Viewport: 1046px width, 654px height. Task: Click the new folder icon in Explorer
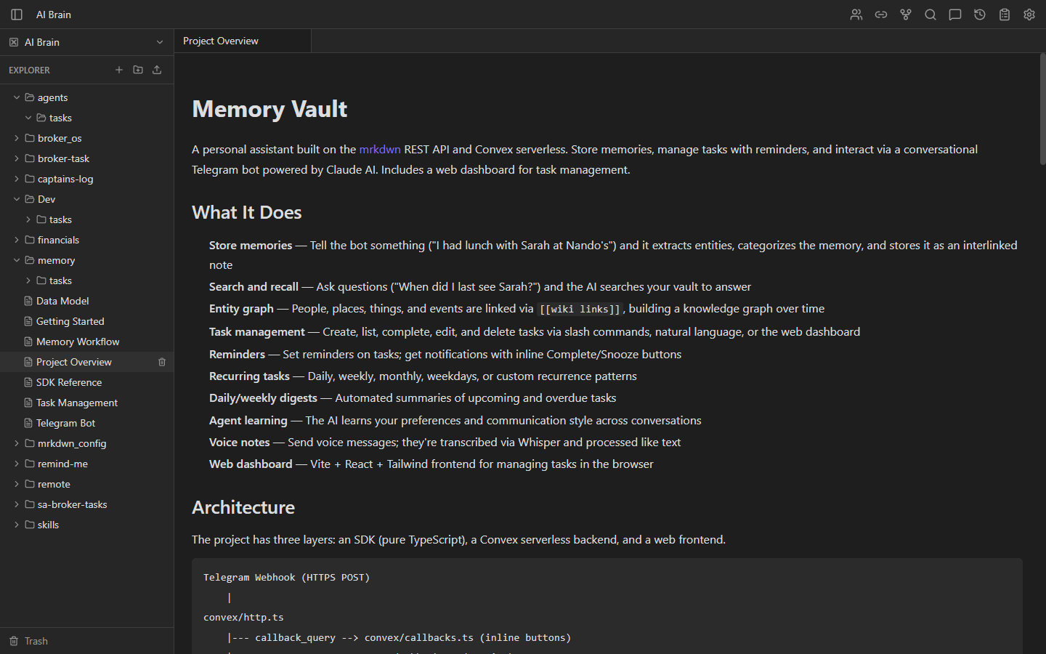(x=138, y=70)
